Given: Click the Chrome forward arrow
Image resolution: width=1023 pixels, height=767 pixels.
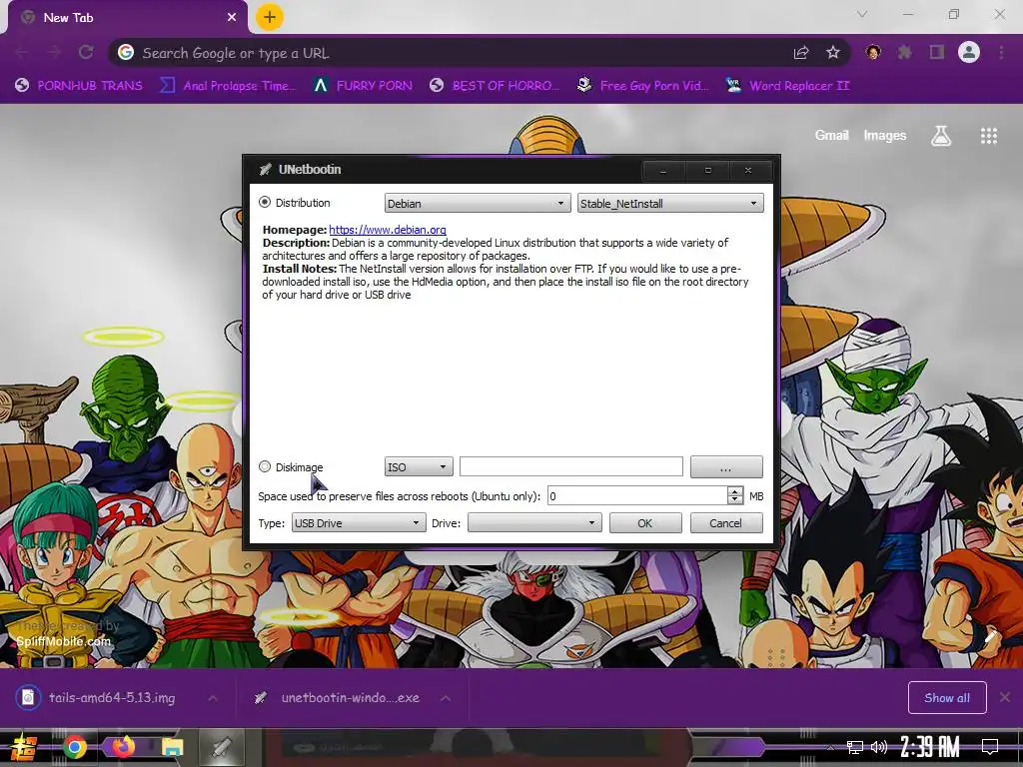Looking at the screenshot, I should pyautogui.click(x=54, y=53).
